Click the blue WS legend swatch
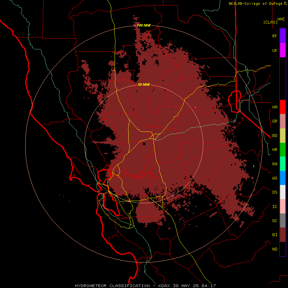The height and width of the screenshot is (288, 288). (x=283, y=178)
